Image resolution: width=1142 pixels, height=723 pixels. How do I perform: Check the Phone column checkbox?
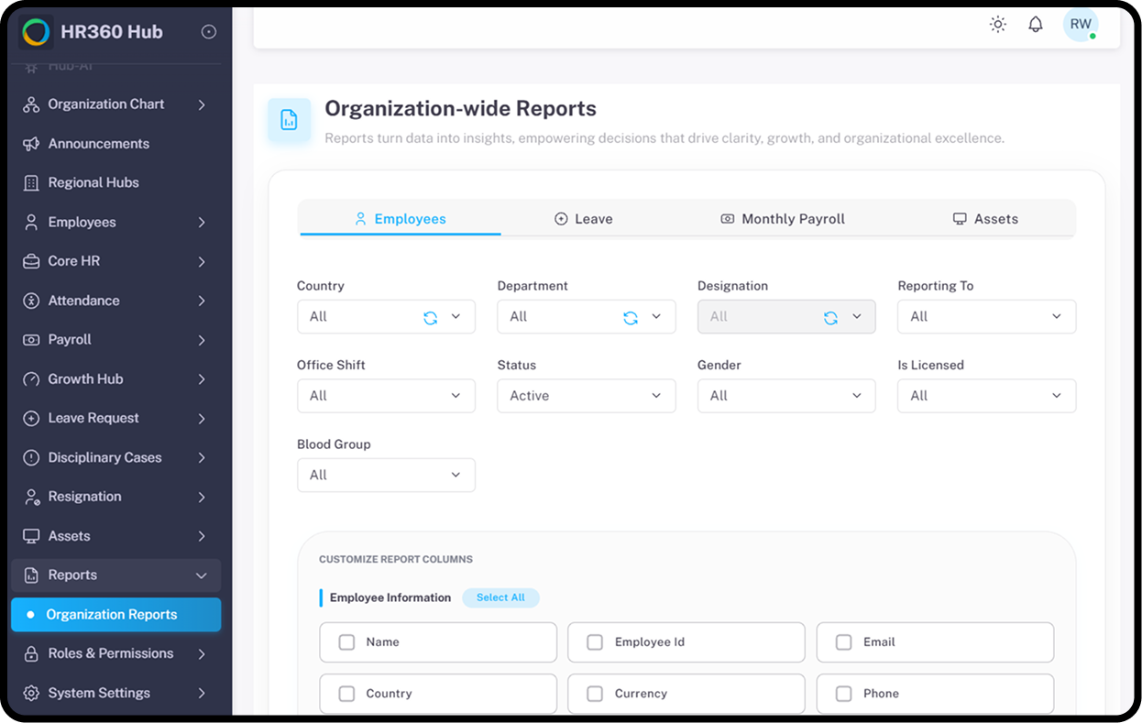point(843,694)
